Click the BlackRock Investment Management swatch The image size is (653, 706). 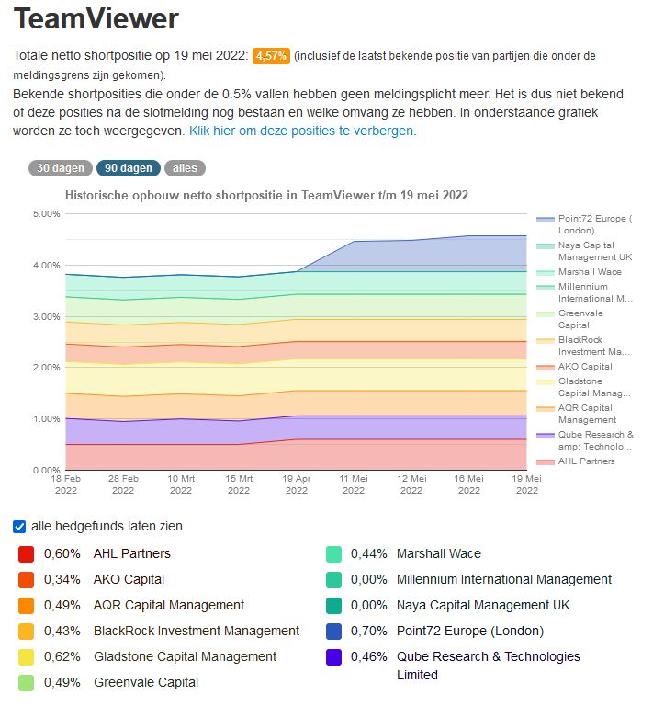click(x=26, y=632)
